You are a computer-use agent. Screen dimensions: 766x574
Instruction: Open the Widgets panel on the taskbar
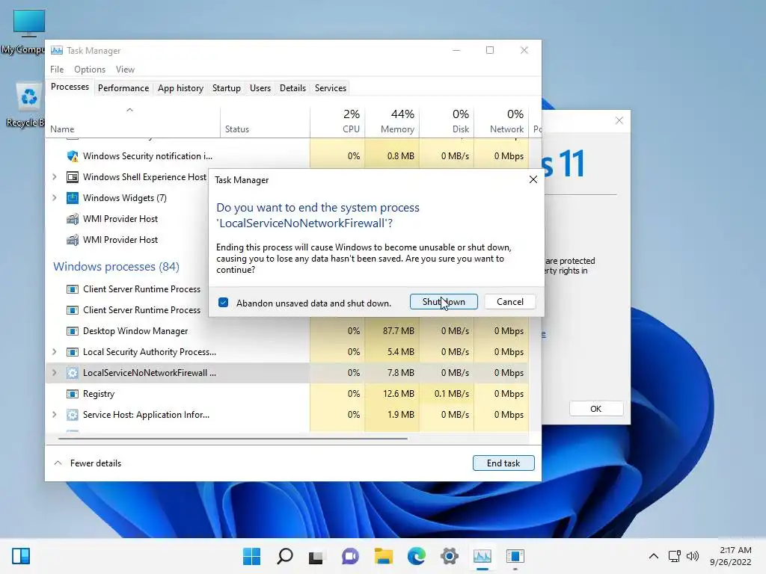coord(21,556)
